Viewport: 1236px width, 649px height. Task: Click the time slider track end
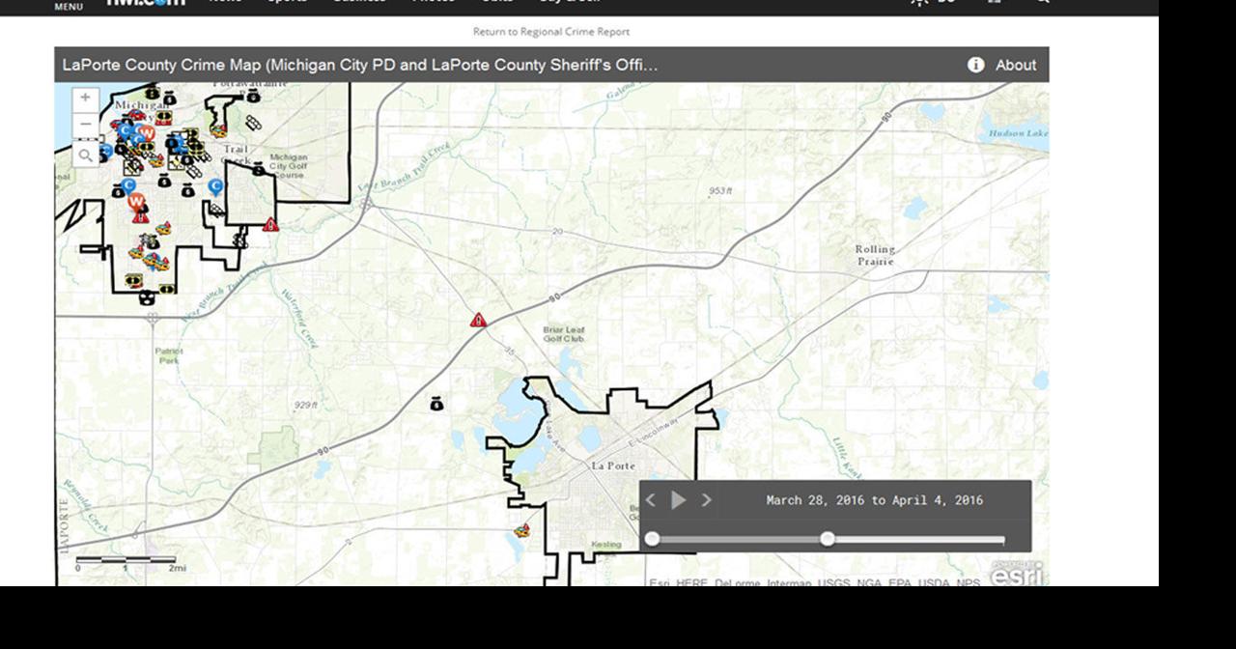(1002, 540)
